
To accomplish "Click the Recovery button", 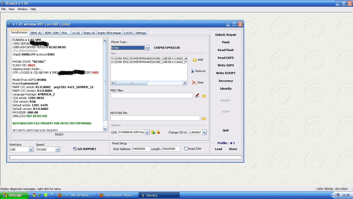I will pos(226,81).
